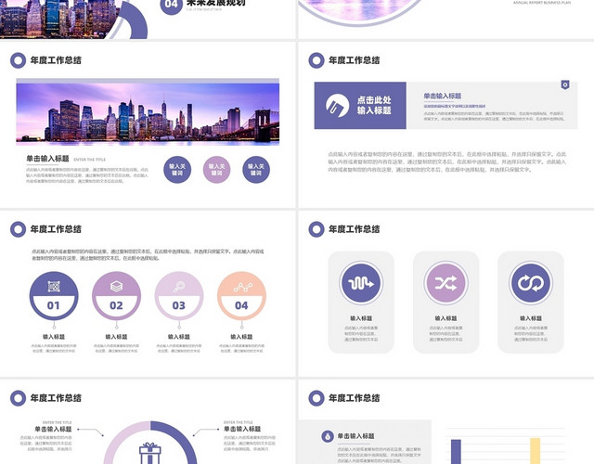Select the wide city skyline banner image

point(148,112)
